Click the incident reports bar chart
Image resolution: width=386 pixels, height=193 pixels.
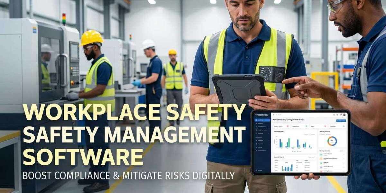pos(296,143)
